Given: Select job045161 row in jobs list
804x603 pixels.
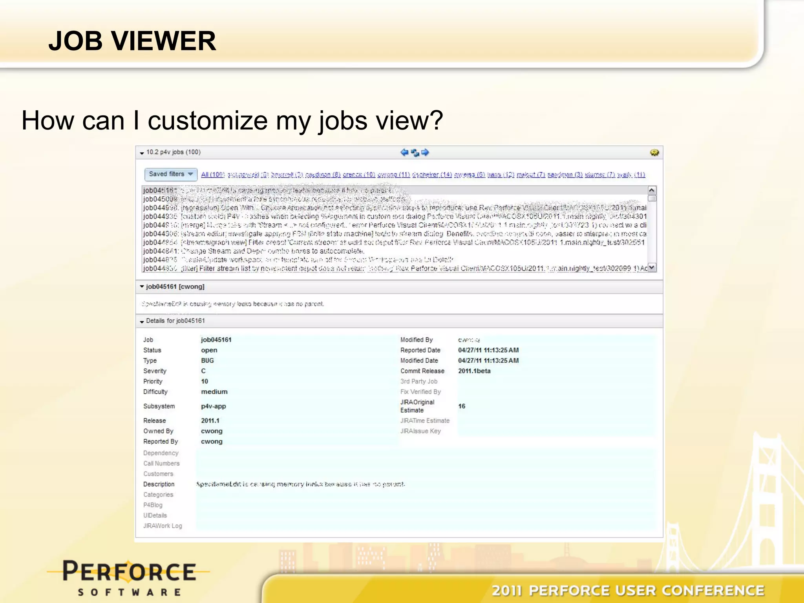Looking at the screenshot, I should click(x=395, y=190).
